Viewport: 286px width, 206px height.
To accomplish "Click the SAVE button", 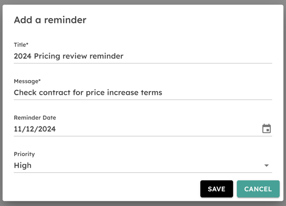I will (217, 189).
